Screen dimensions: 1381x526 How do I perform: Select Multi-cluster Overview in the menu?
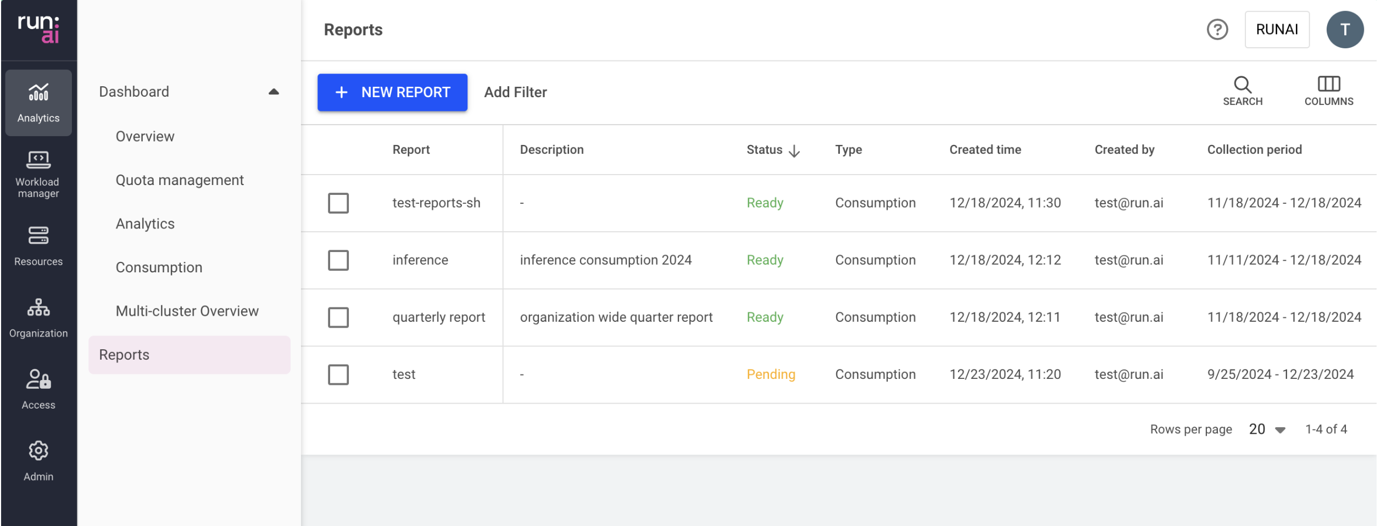click(187, 311)
